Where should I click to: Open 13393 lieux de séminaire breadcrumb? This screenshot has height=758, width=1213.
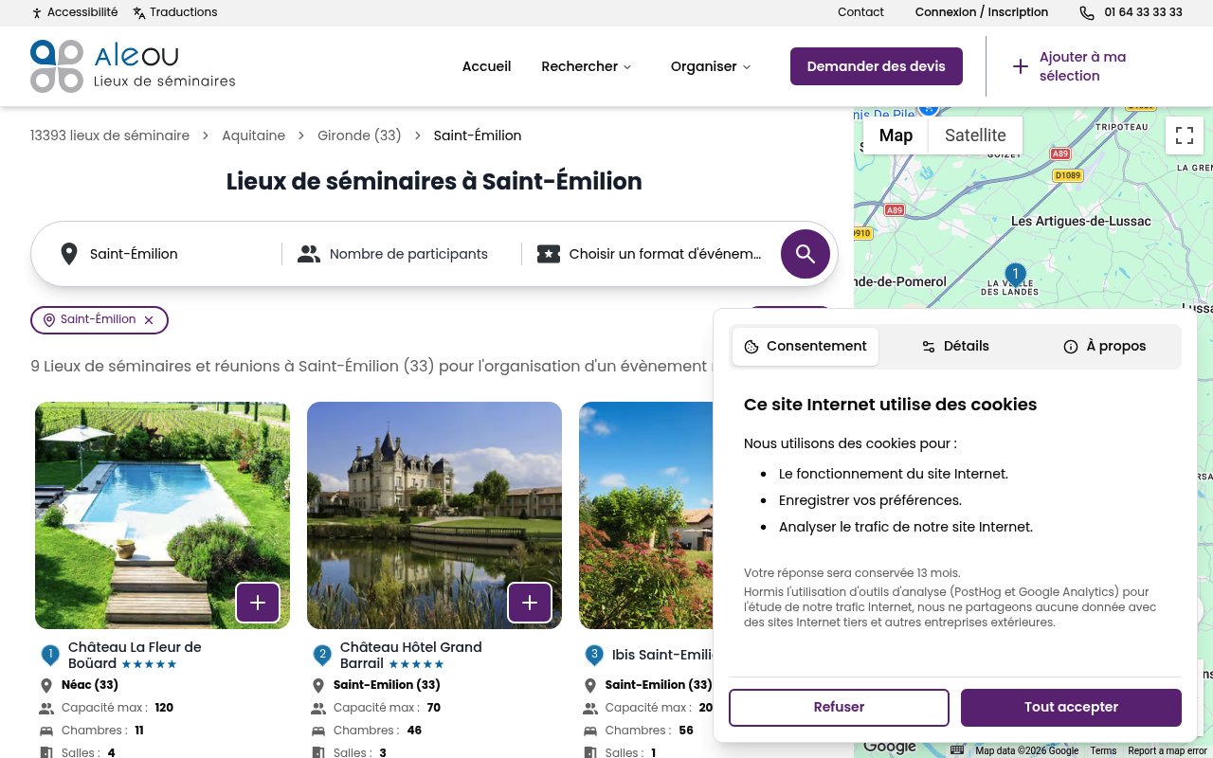point(110,135)
